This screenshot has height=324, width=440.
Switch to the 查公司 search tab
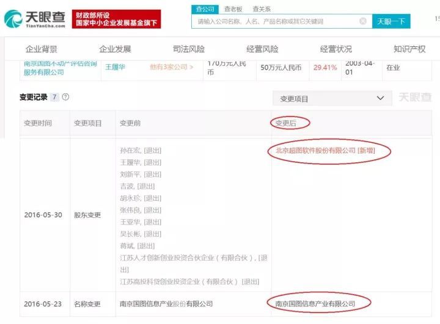point(205,9)
